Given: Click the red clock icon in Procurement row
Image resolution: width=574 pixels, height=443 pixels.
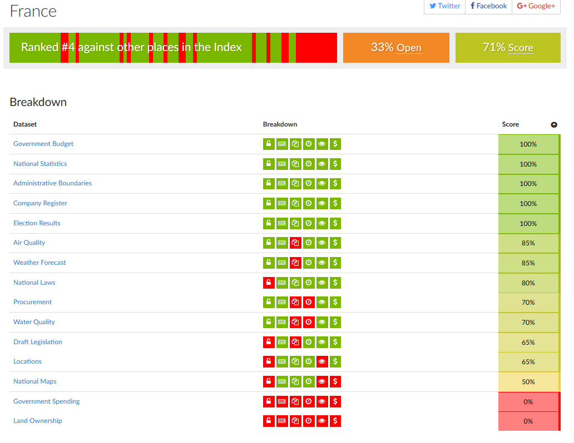Looking at the screenshot, I should (x=309, y=302).
